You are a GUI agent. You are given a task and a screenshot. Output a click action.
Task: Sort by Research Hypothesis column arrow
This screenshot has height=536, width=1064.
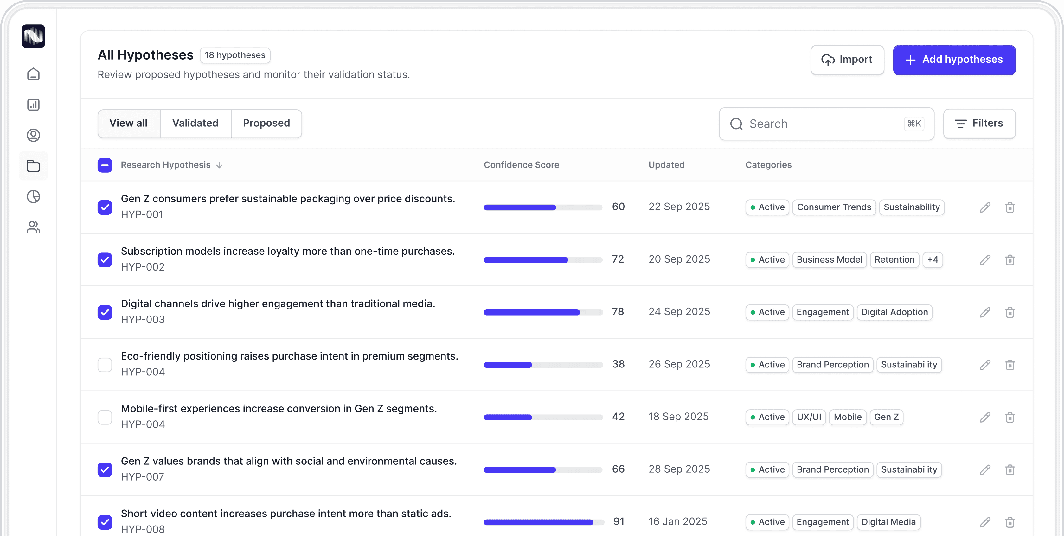(x=219, y=165)
